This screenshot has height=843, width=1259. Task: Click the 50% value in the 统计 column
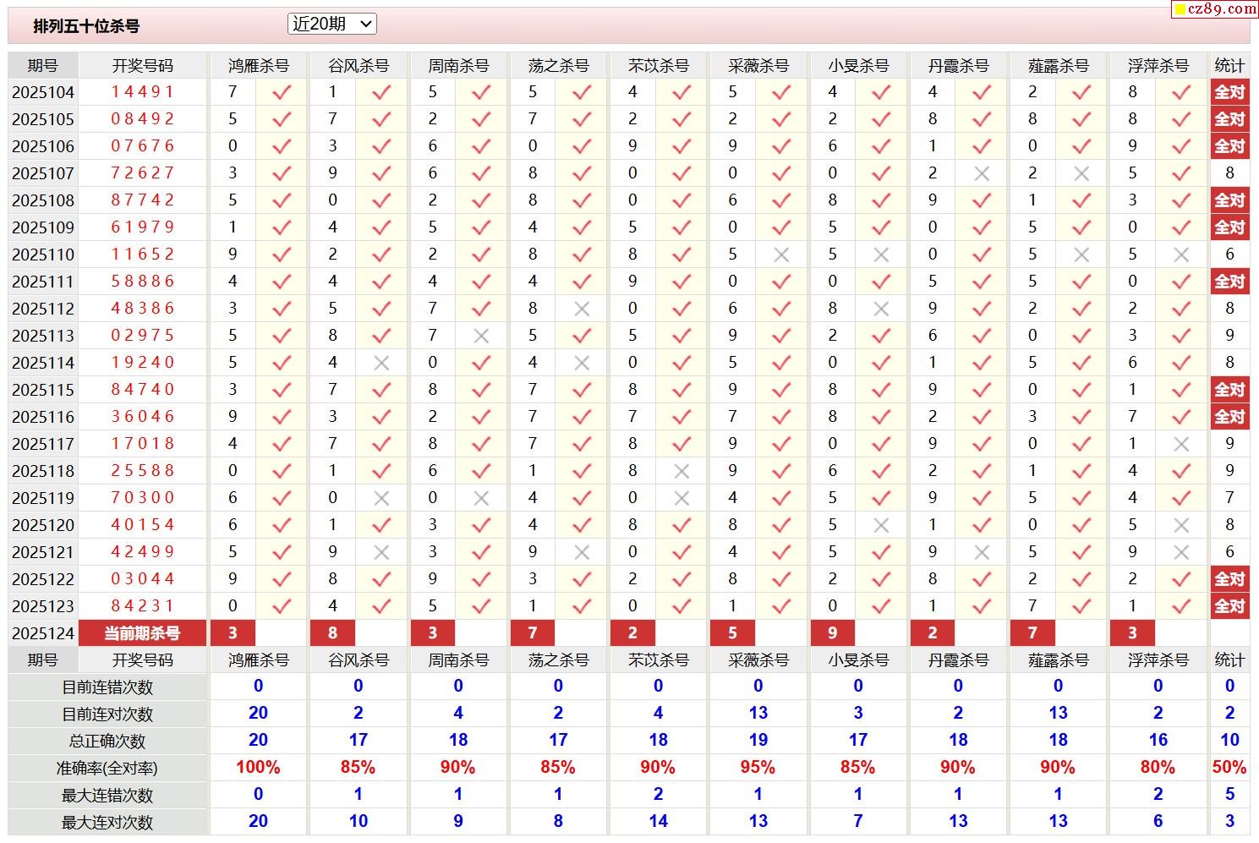1229,768
